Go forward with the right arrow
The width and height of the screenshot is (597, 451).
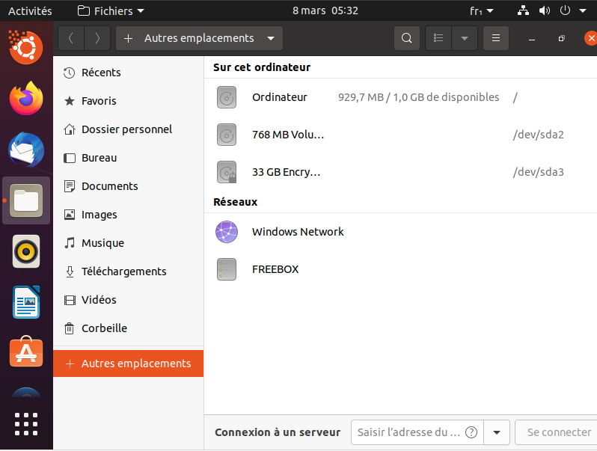[97, 38]
